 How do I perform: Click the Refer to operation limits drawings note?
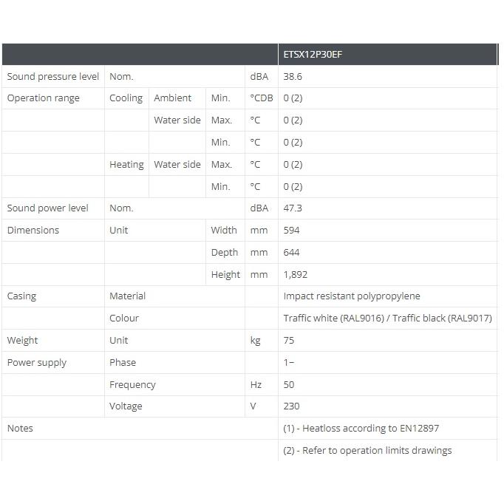[x=367, y=451]
